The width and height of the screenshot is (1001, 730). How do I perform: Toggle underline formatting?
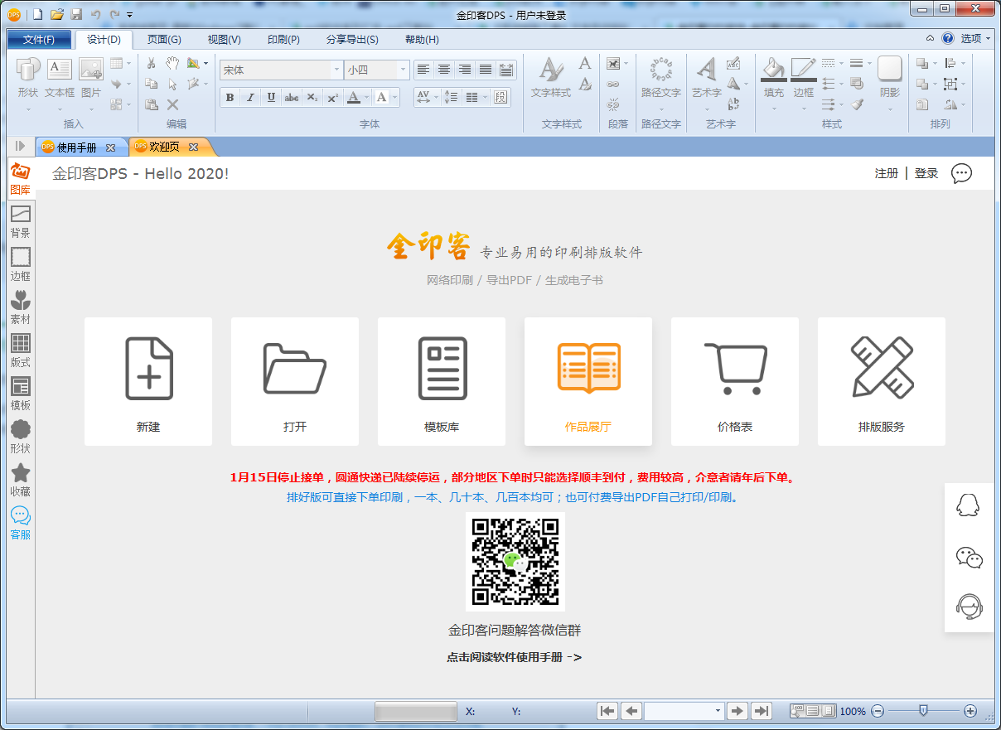click(271, 98)
